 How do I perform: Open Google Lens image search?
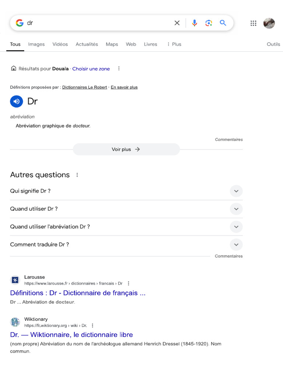click(209, 23)
